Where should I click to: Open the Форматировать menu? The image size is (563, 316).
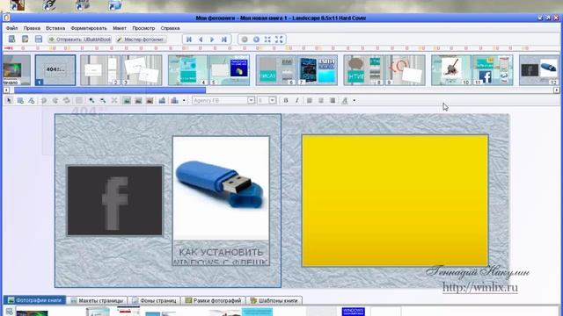pyautogui.click(x=89, y=28)
